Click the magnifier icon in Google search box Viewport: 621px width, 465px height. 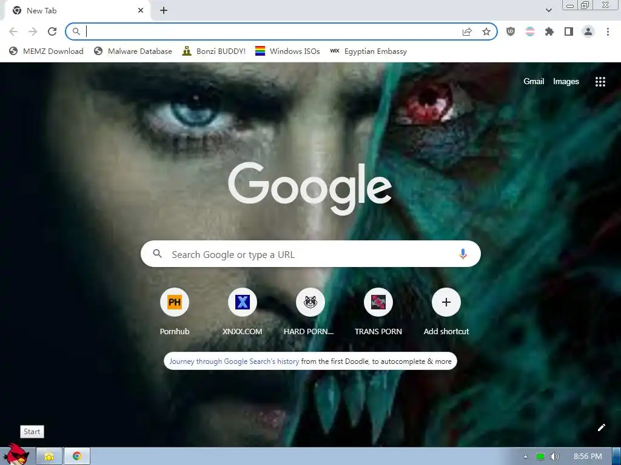pos(157,254)
